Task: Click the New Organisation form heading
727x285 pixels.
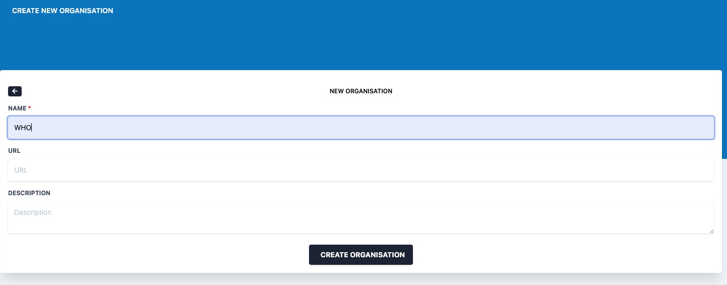Action: pyautogui.click(x=361, y=91)
